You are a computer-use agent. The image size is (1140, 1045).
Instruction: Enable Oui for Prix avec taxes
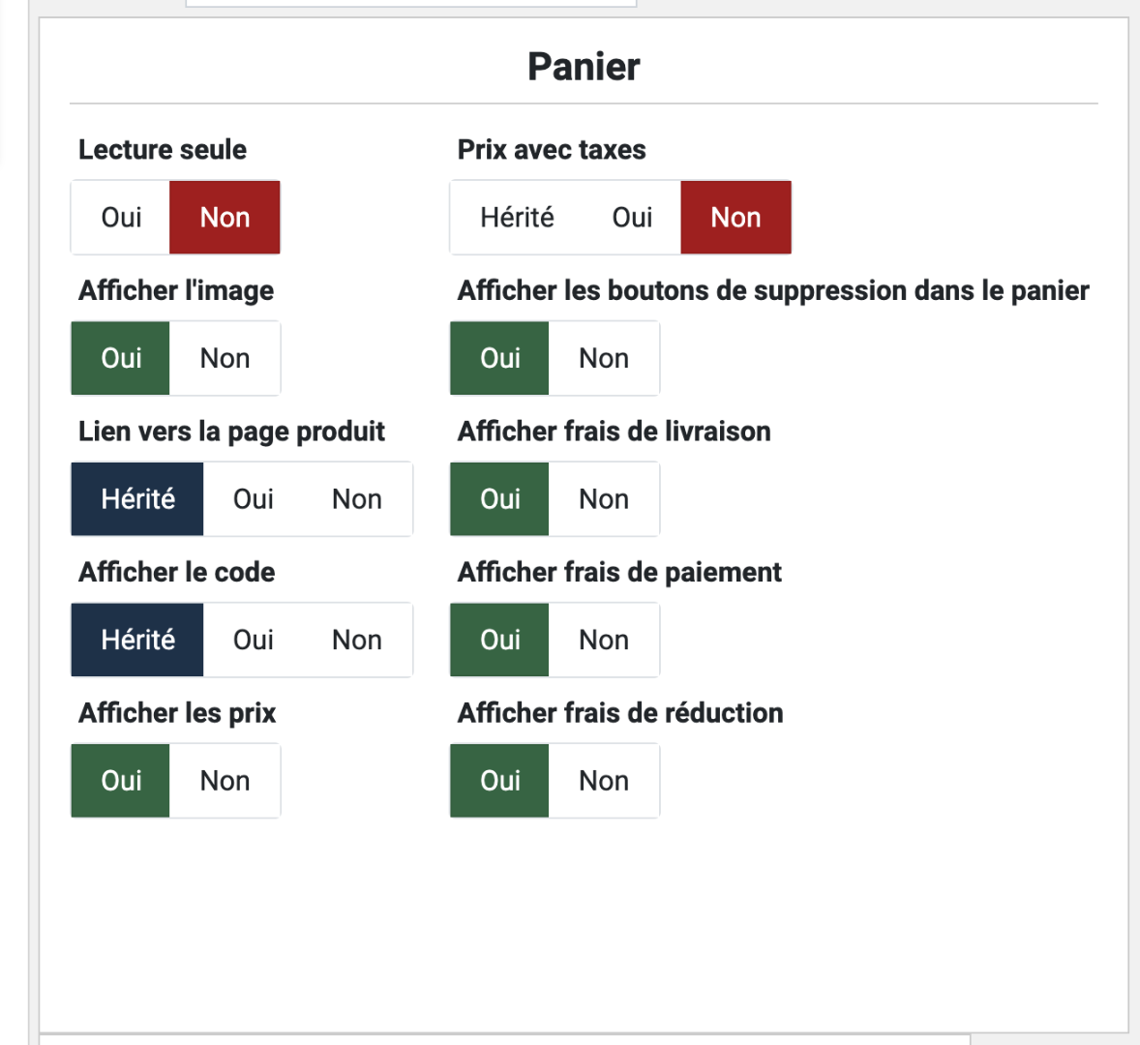[632, 218]
